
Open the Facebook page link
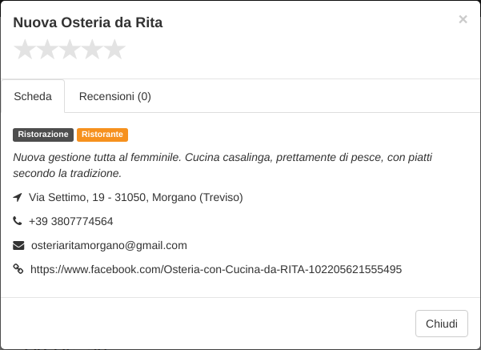coord(216,269)
